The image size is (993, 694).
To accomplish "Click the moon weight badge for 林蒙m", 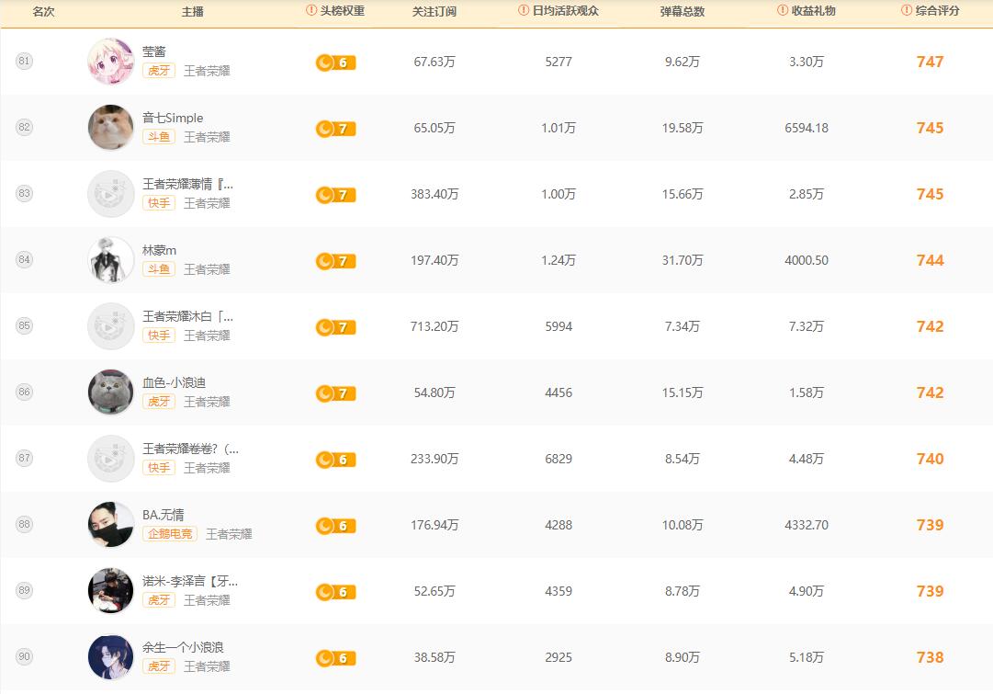I will tap(335, 261).
